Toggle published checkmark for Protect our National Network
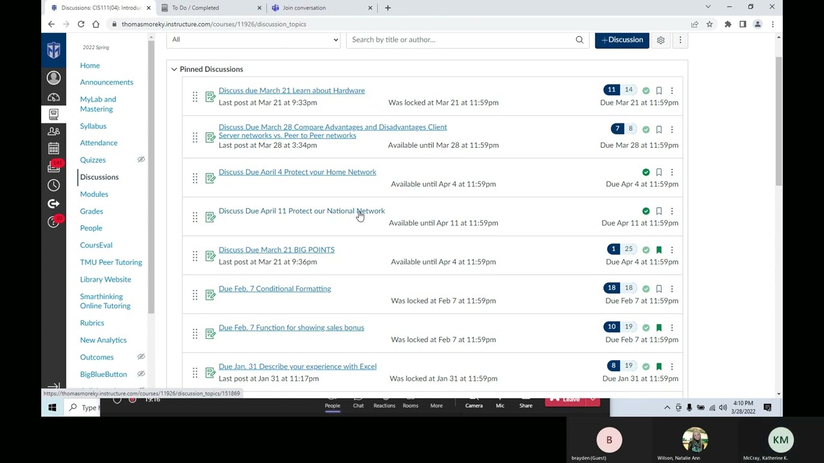 (x=646, y=211)
